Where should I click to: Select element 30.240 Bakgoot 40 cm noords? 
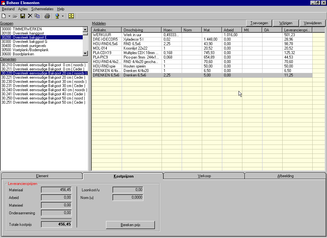[x=44, y=90]
